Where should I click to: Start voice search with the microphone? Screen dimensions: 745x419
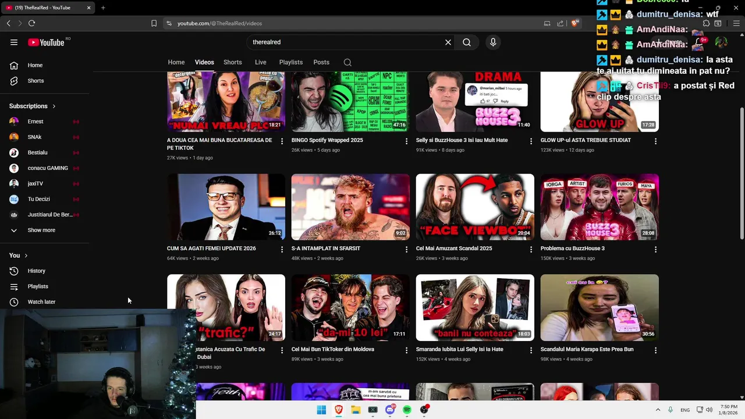coord(493,42)
